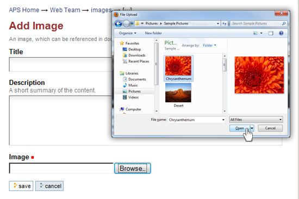
Task: Open the address bar history dropdown
Action: (x=218, y=23)
